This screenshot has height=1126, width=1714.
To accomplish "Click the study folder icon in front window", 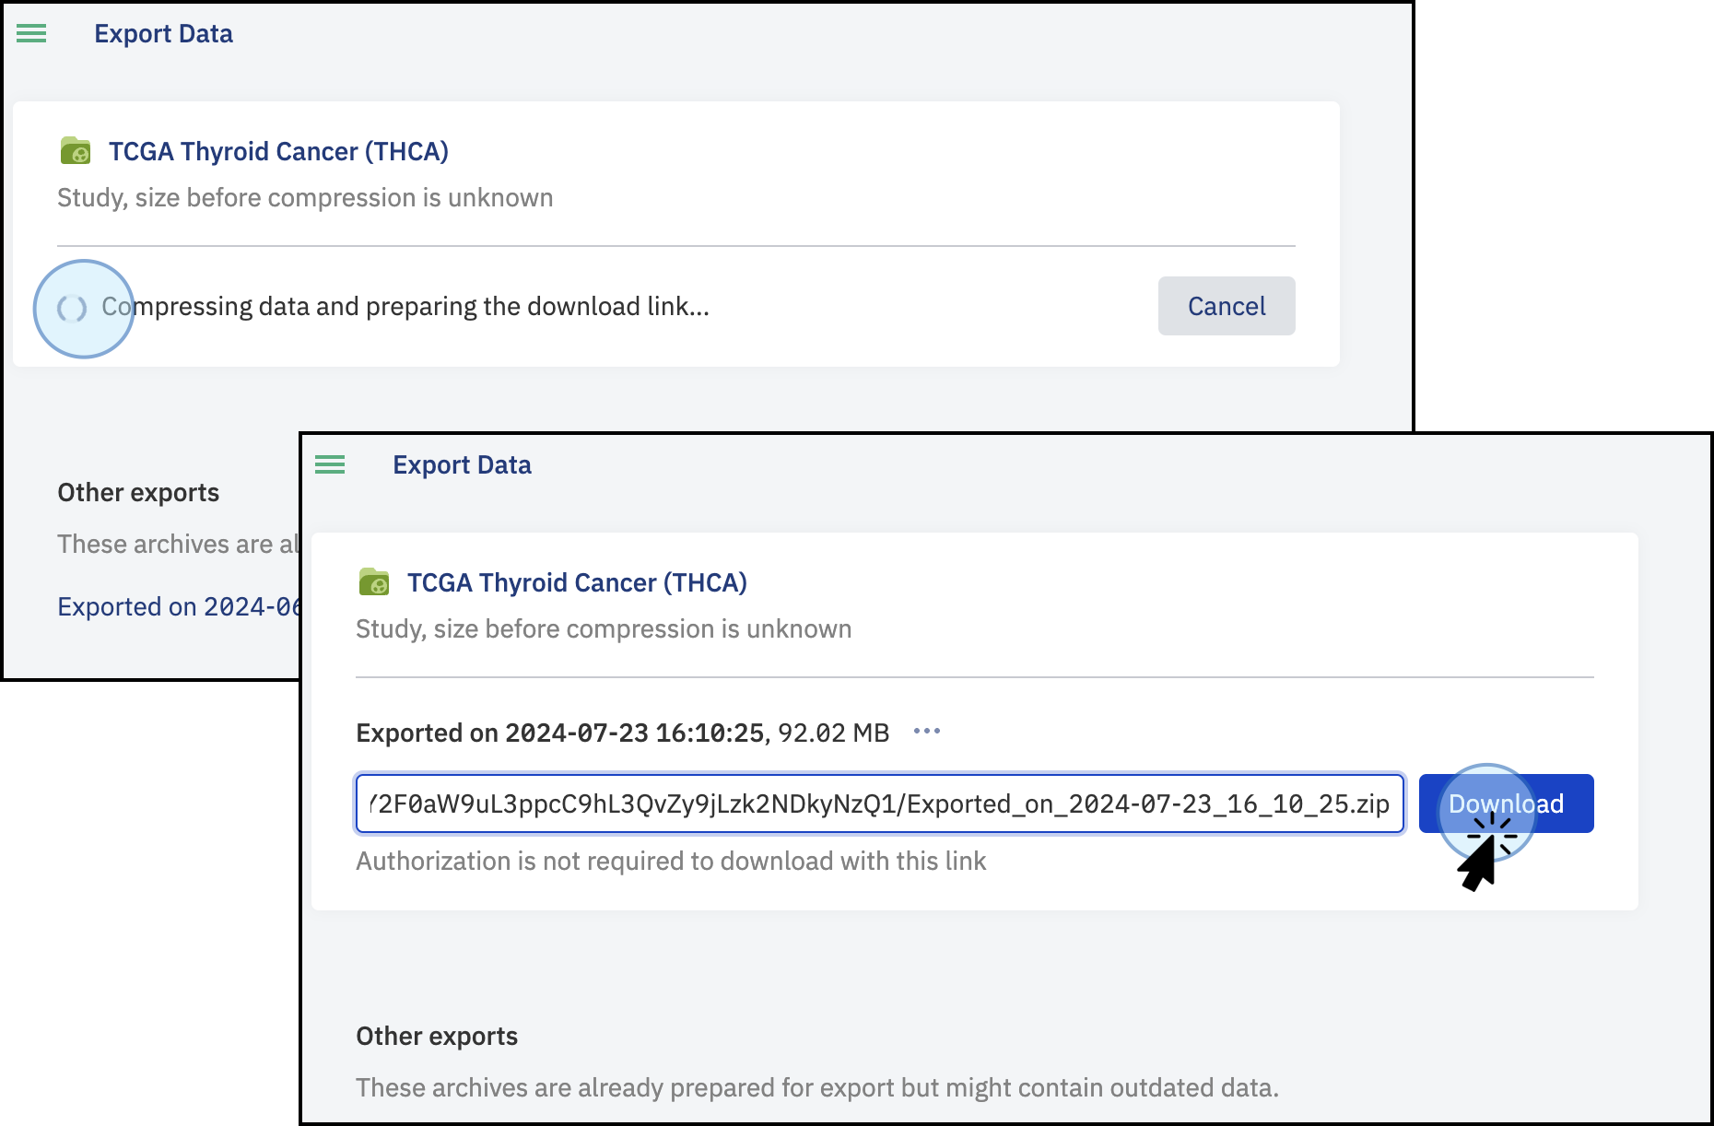I will (374, 581).
